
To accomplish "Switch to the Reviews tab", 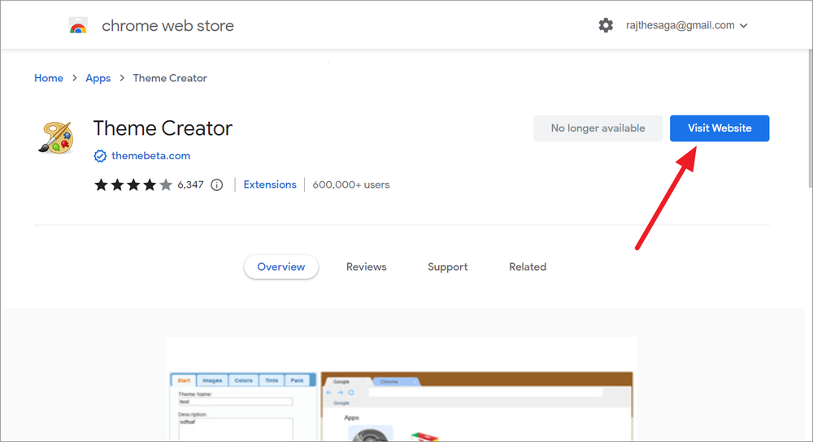I will [x=366, y=266].
